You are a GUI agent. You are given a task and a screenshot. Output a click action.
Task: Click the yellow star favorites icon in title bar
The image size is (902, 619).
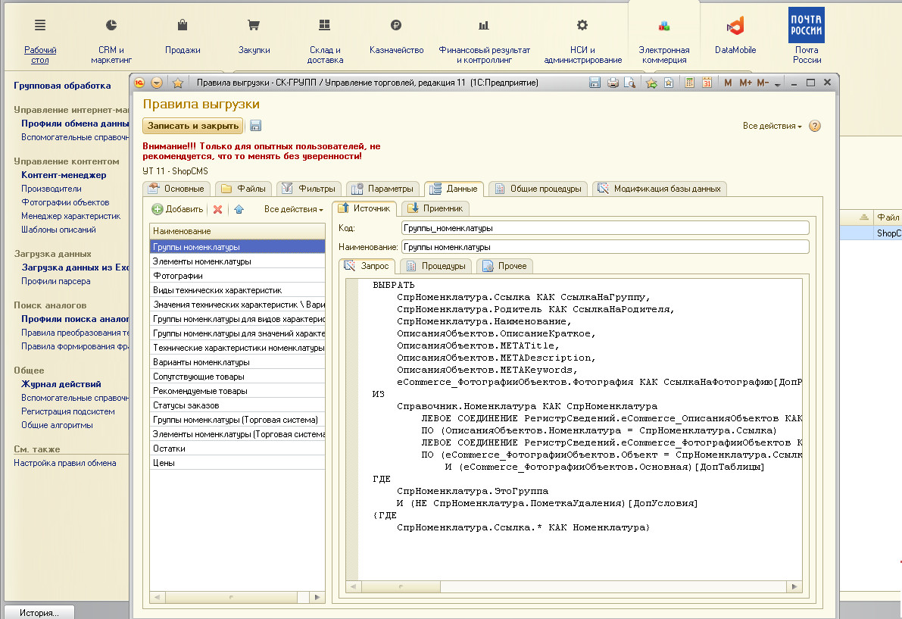(x=178, y=83)
